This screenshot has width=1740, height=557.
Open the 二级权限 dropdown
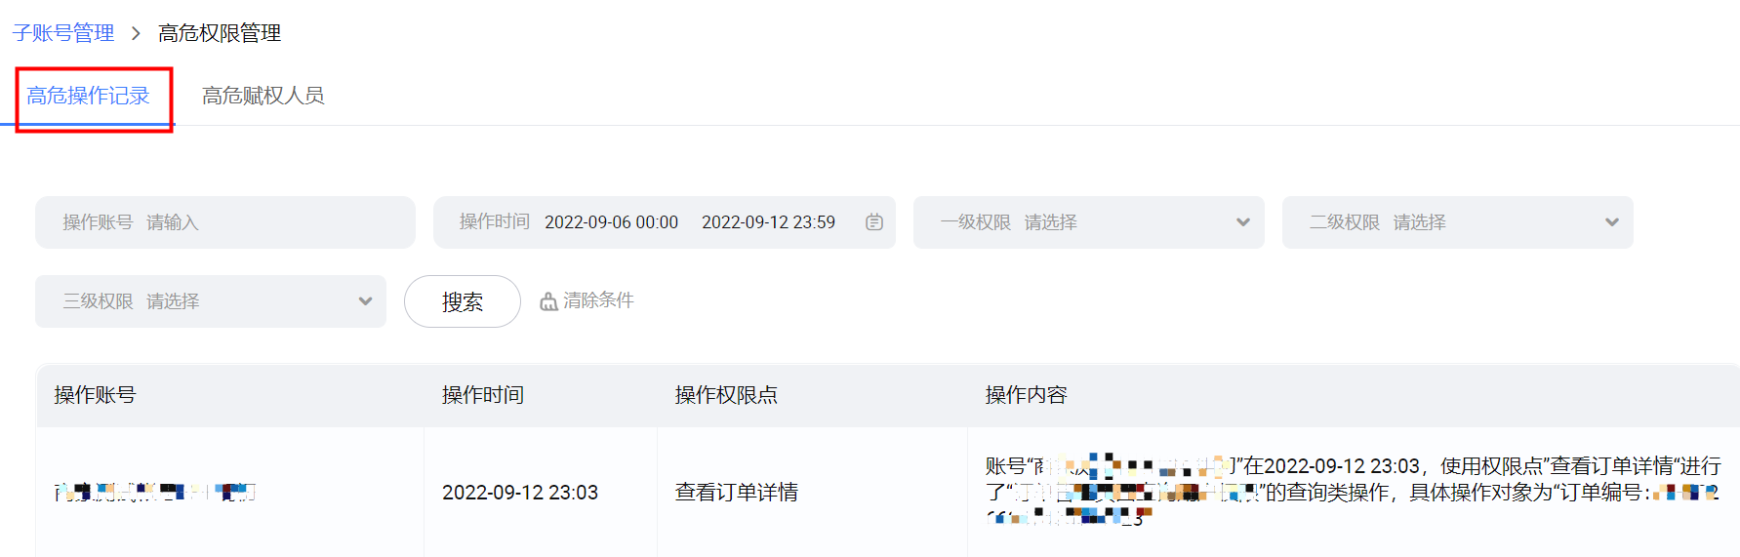click(1458, 222)
